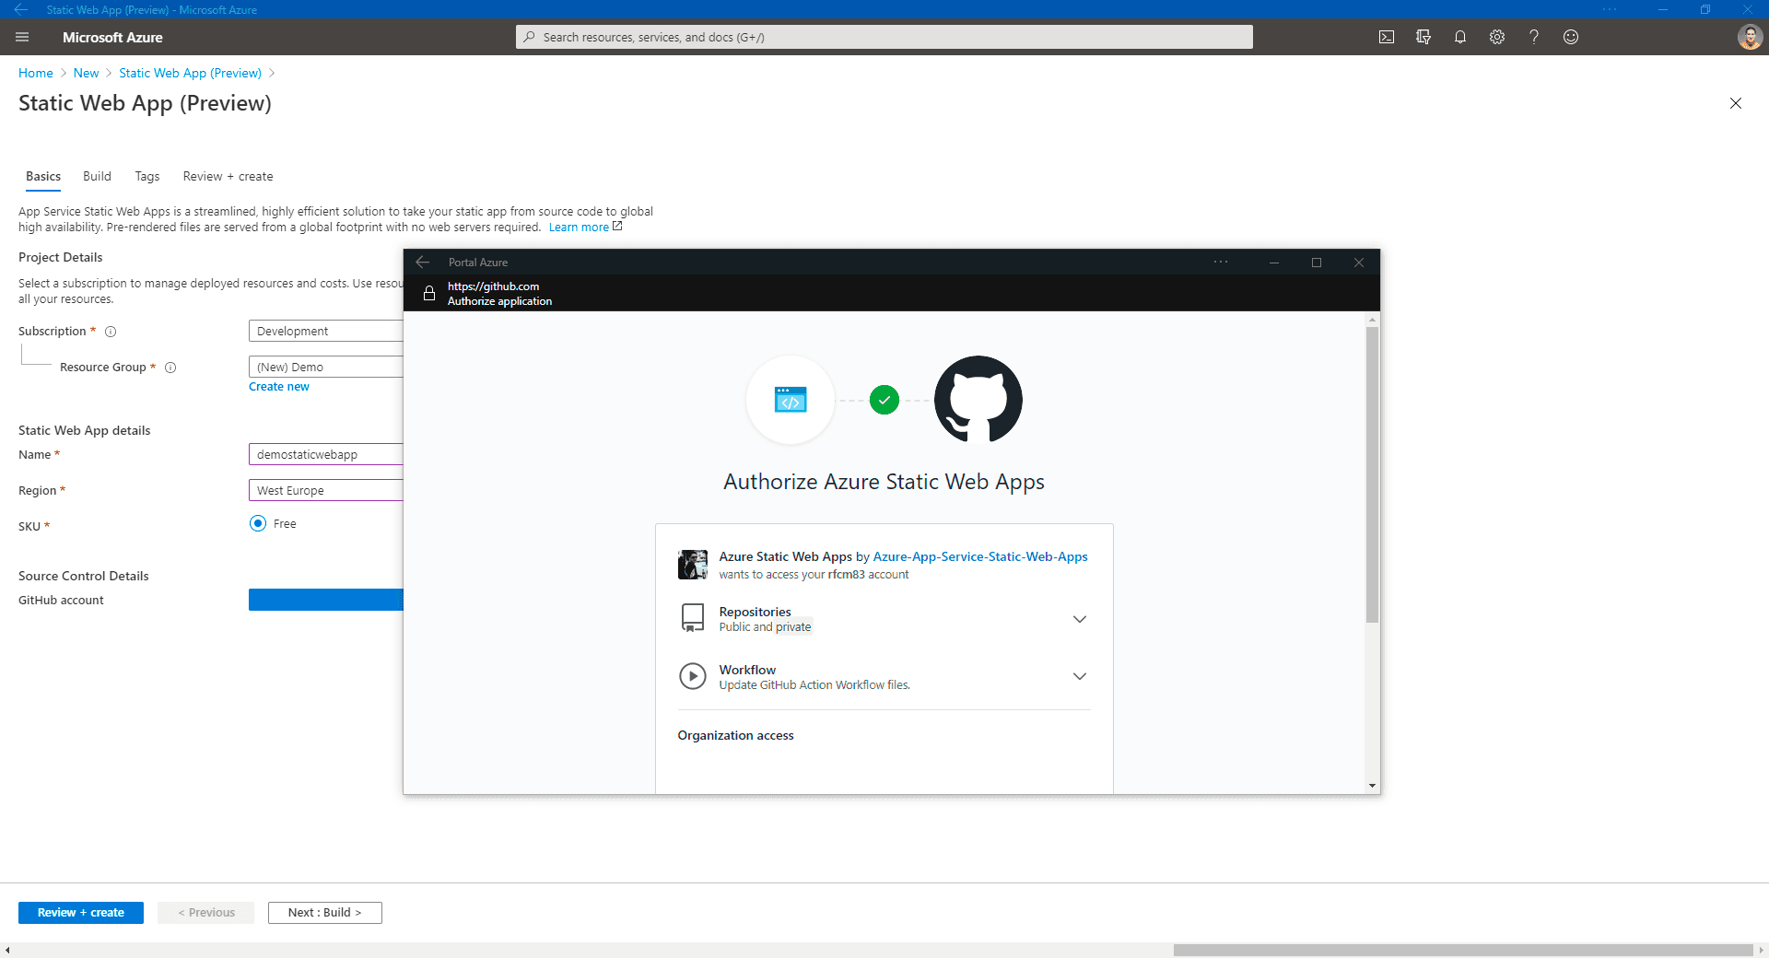Click the blue GitHub account sign-in button
1769x958 pixels.
click(x=326, y=600)
